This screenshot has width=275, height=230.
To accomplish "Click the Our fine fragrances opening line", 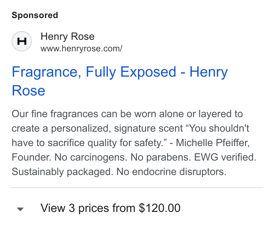I will (127, 114).
